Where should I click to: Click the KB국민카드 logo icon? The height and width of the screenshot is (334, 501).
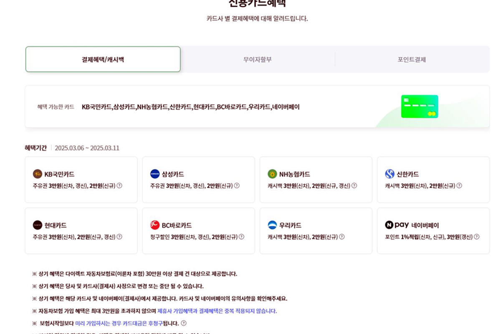(38, 174)
